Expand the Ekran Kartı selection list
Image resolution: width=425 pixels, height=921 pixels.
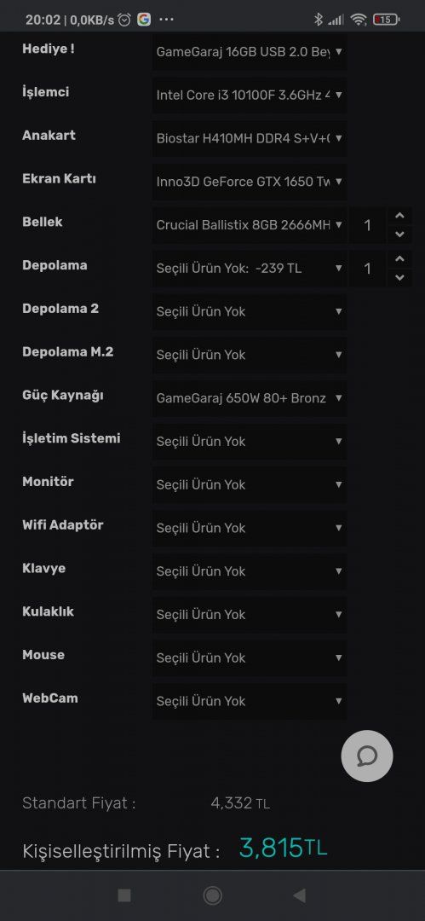coord(250,182)
